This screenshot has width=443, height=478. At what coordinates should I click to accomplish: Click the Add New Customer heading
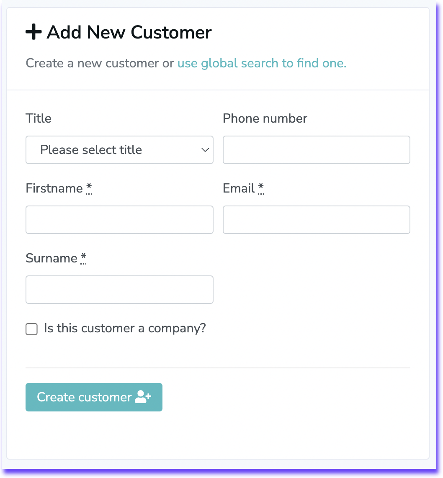tap(129, 32)
